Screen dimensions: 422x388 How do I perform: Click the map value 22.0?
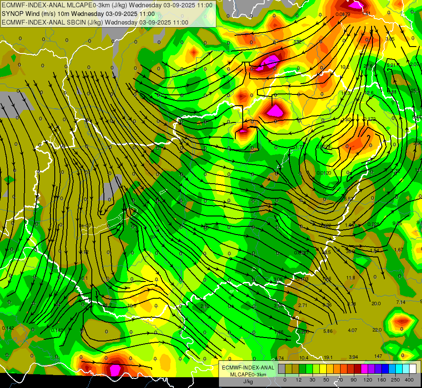coord(377,330)
